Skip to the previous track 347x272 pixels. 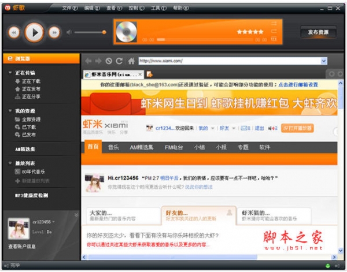[14, 32]
